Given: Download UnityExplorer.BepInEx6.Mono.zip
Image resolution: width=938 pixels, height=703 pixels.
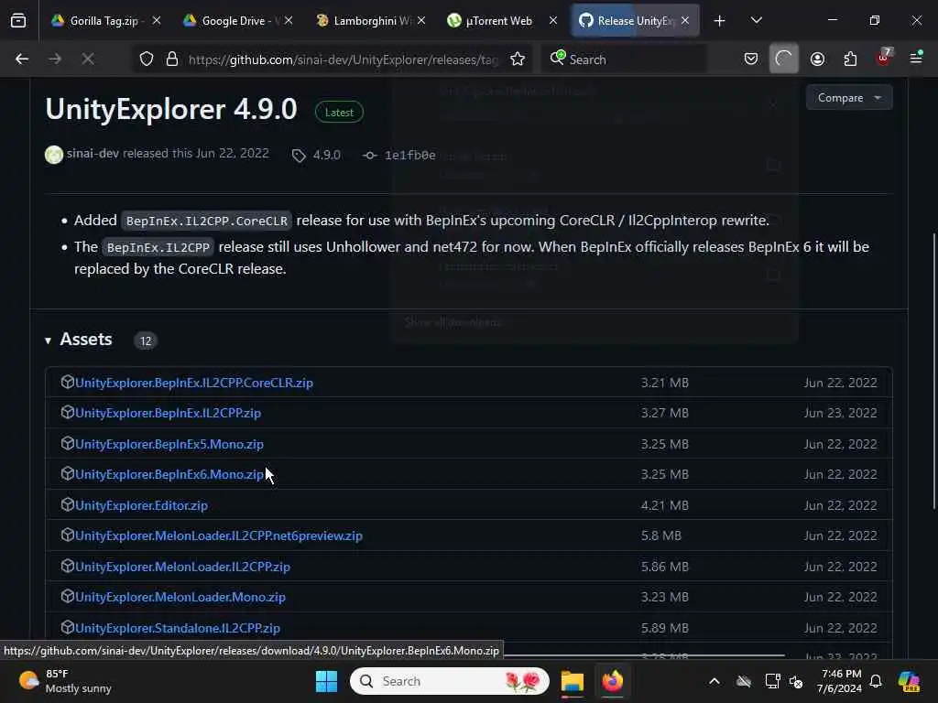Looking at the screenshot, I should coord(169,475).
